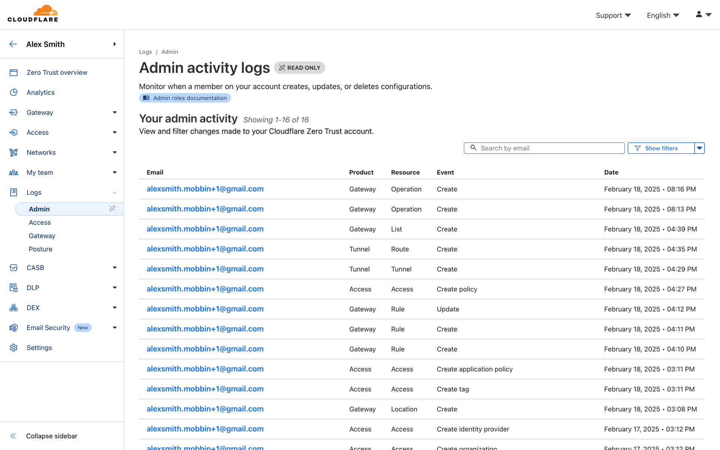
Task: Click the Gateway sidebar icon
Action: pos(13,112)
